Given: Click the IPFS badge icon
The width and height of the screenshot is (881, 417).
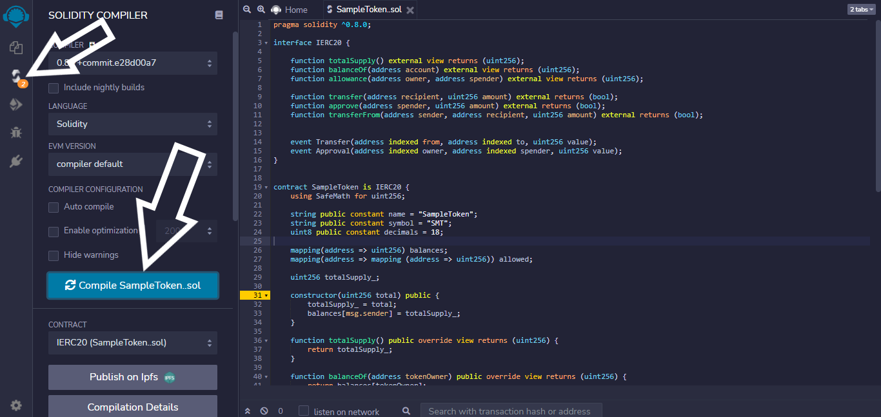Looking at the screenshot, I should pos(170,378).
